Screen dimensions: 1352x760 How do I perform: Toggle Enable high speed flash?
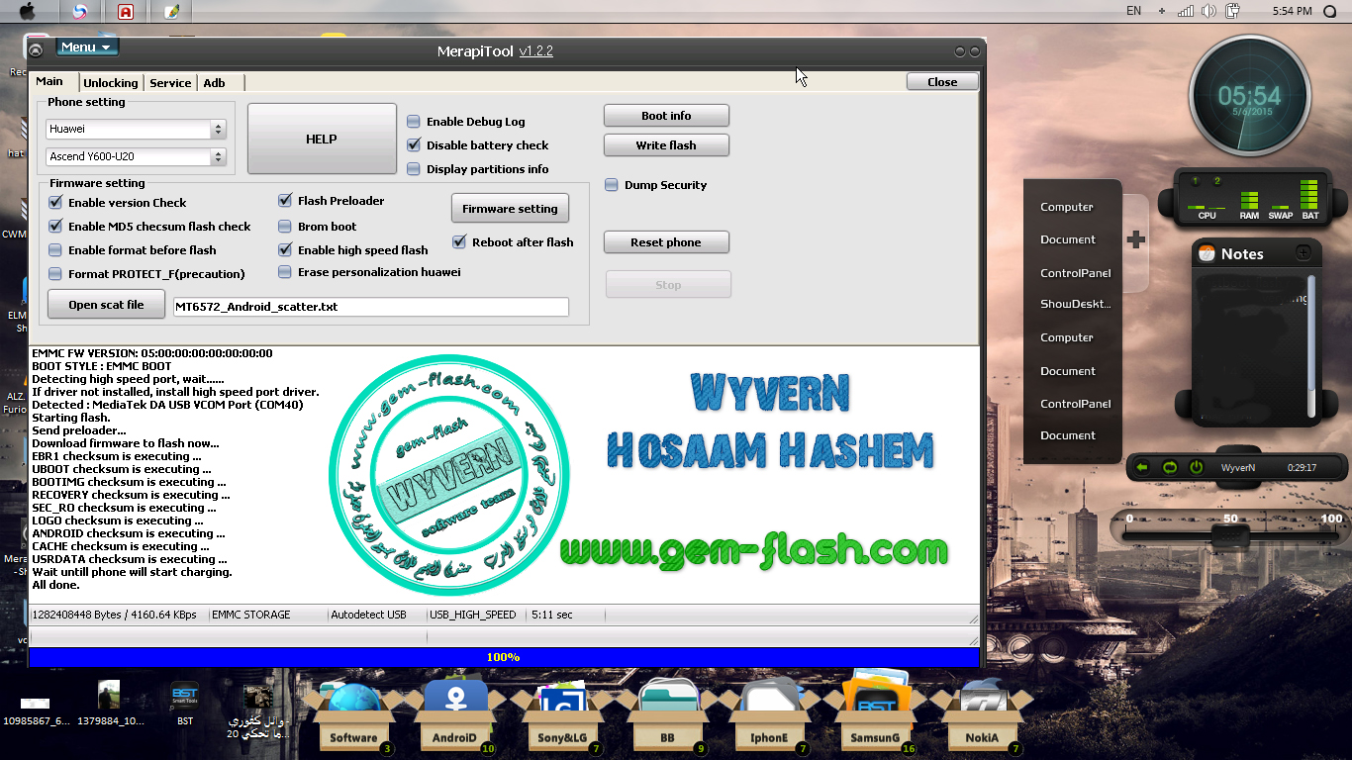click(285, 250)
